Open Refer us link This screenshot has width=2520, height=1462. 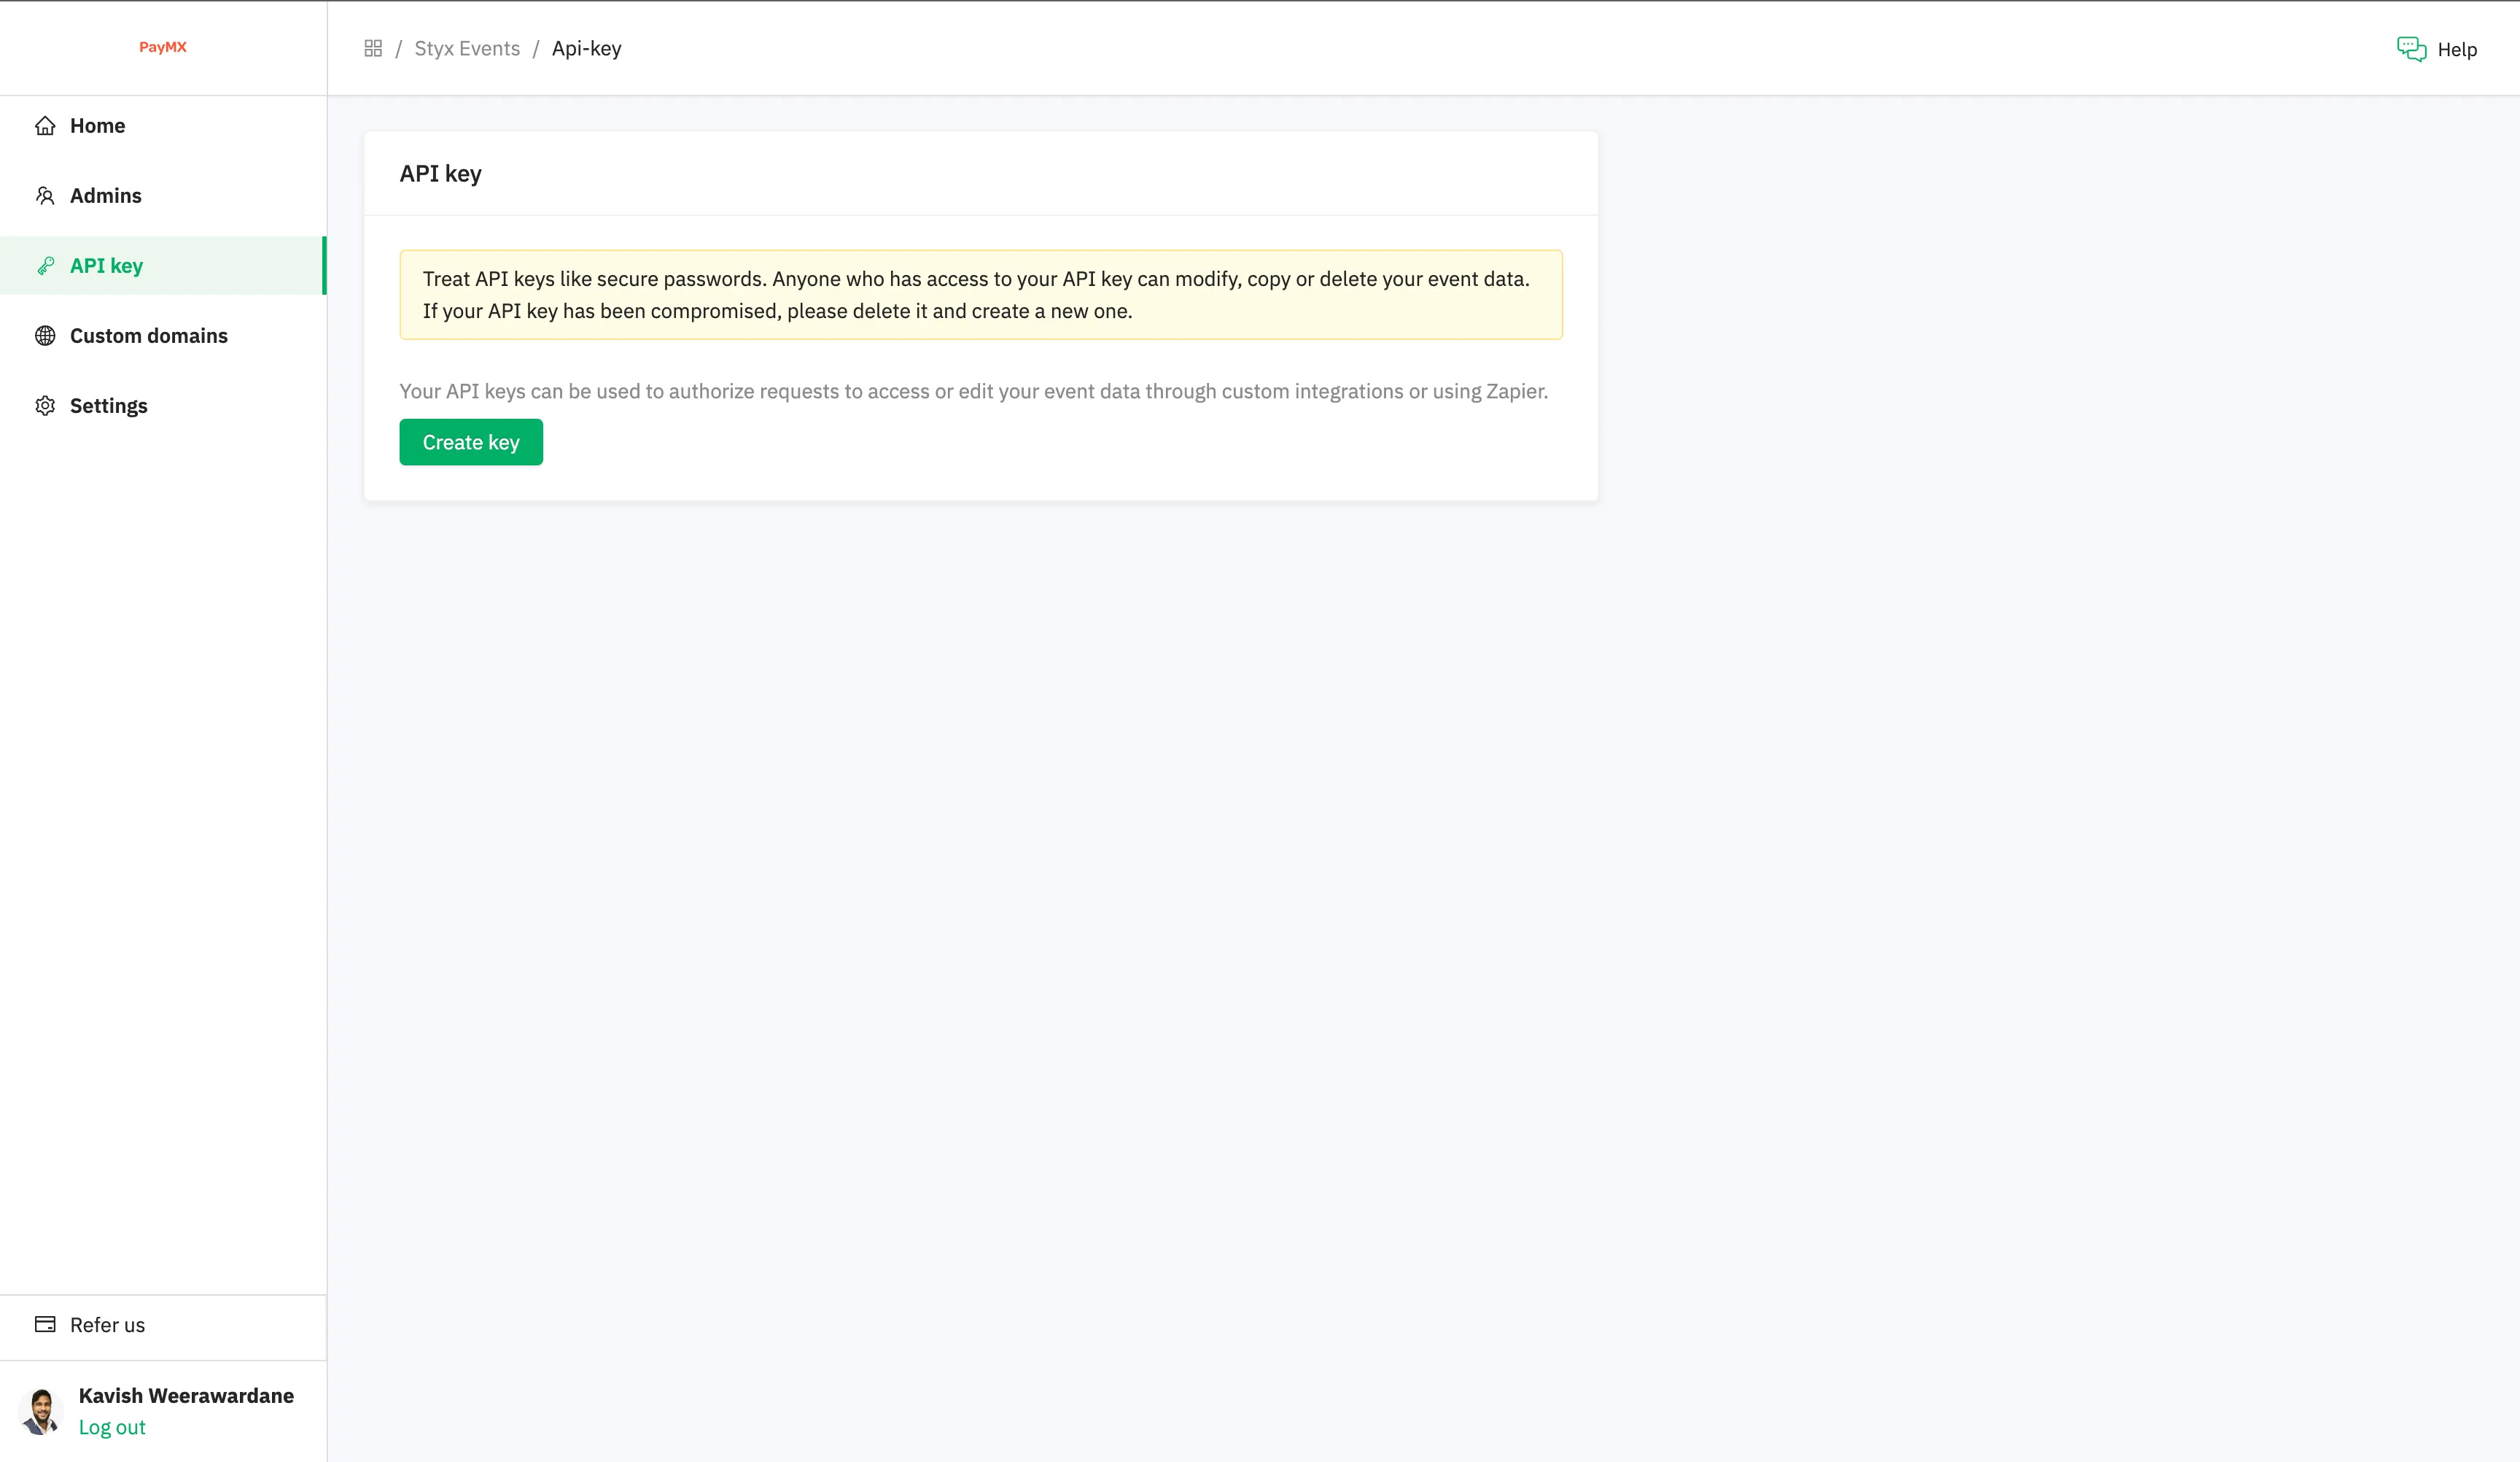coord(163,1325)
